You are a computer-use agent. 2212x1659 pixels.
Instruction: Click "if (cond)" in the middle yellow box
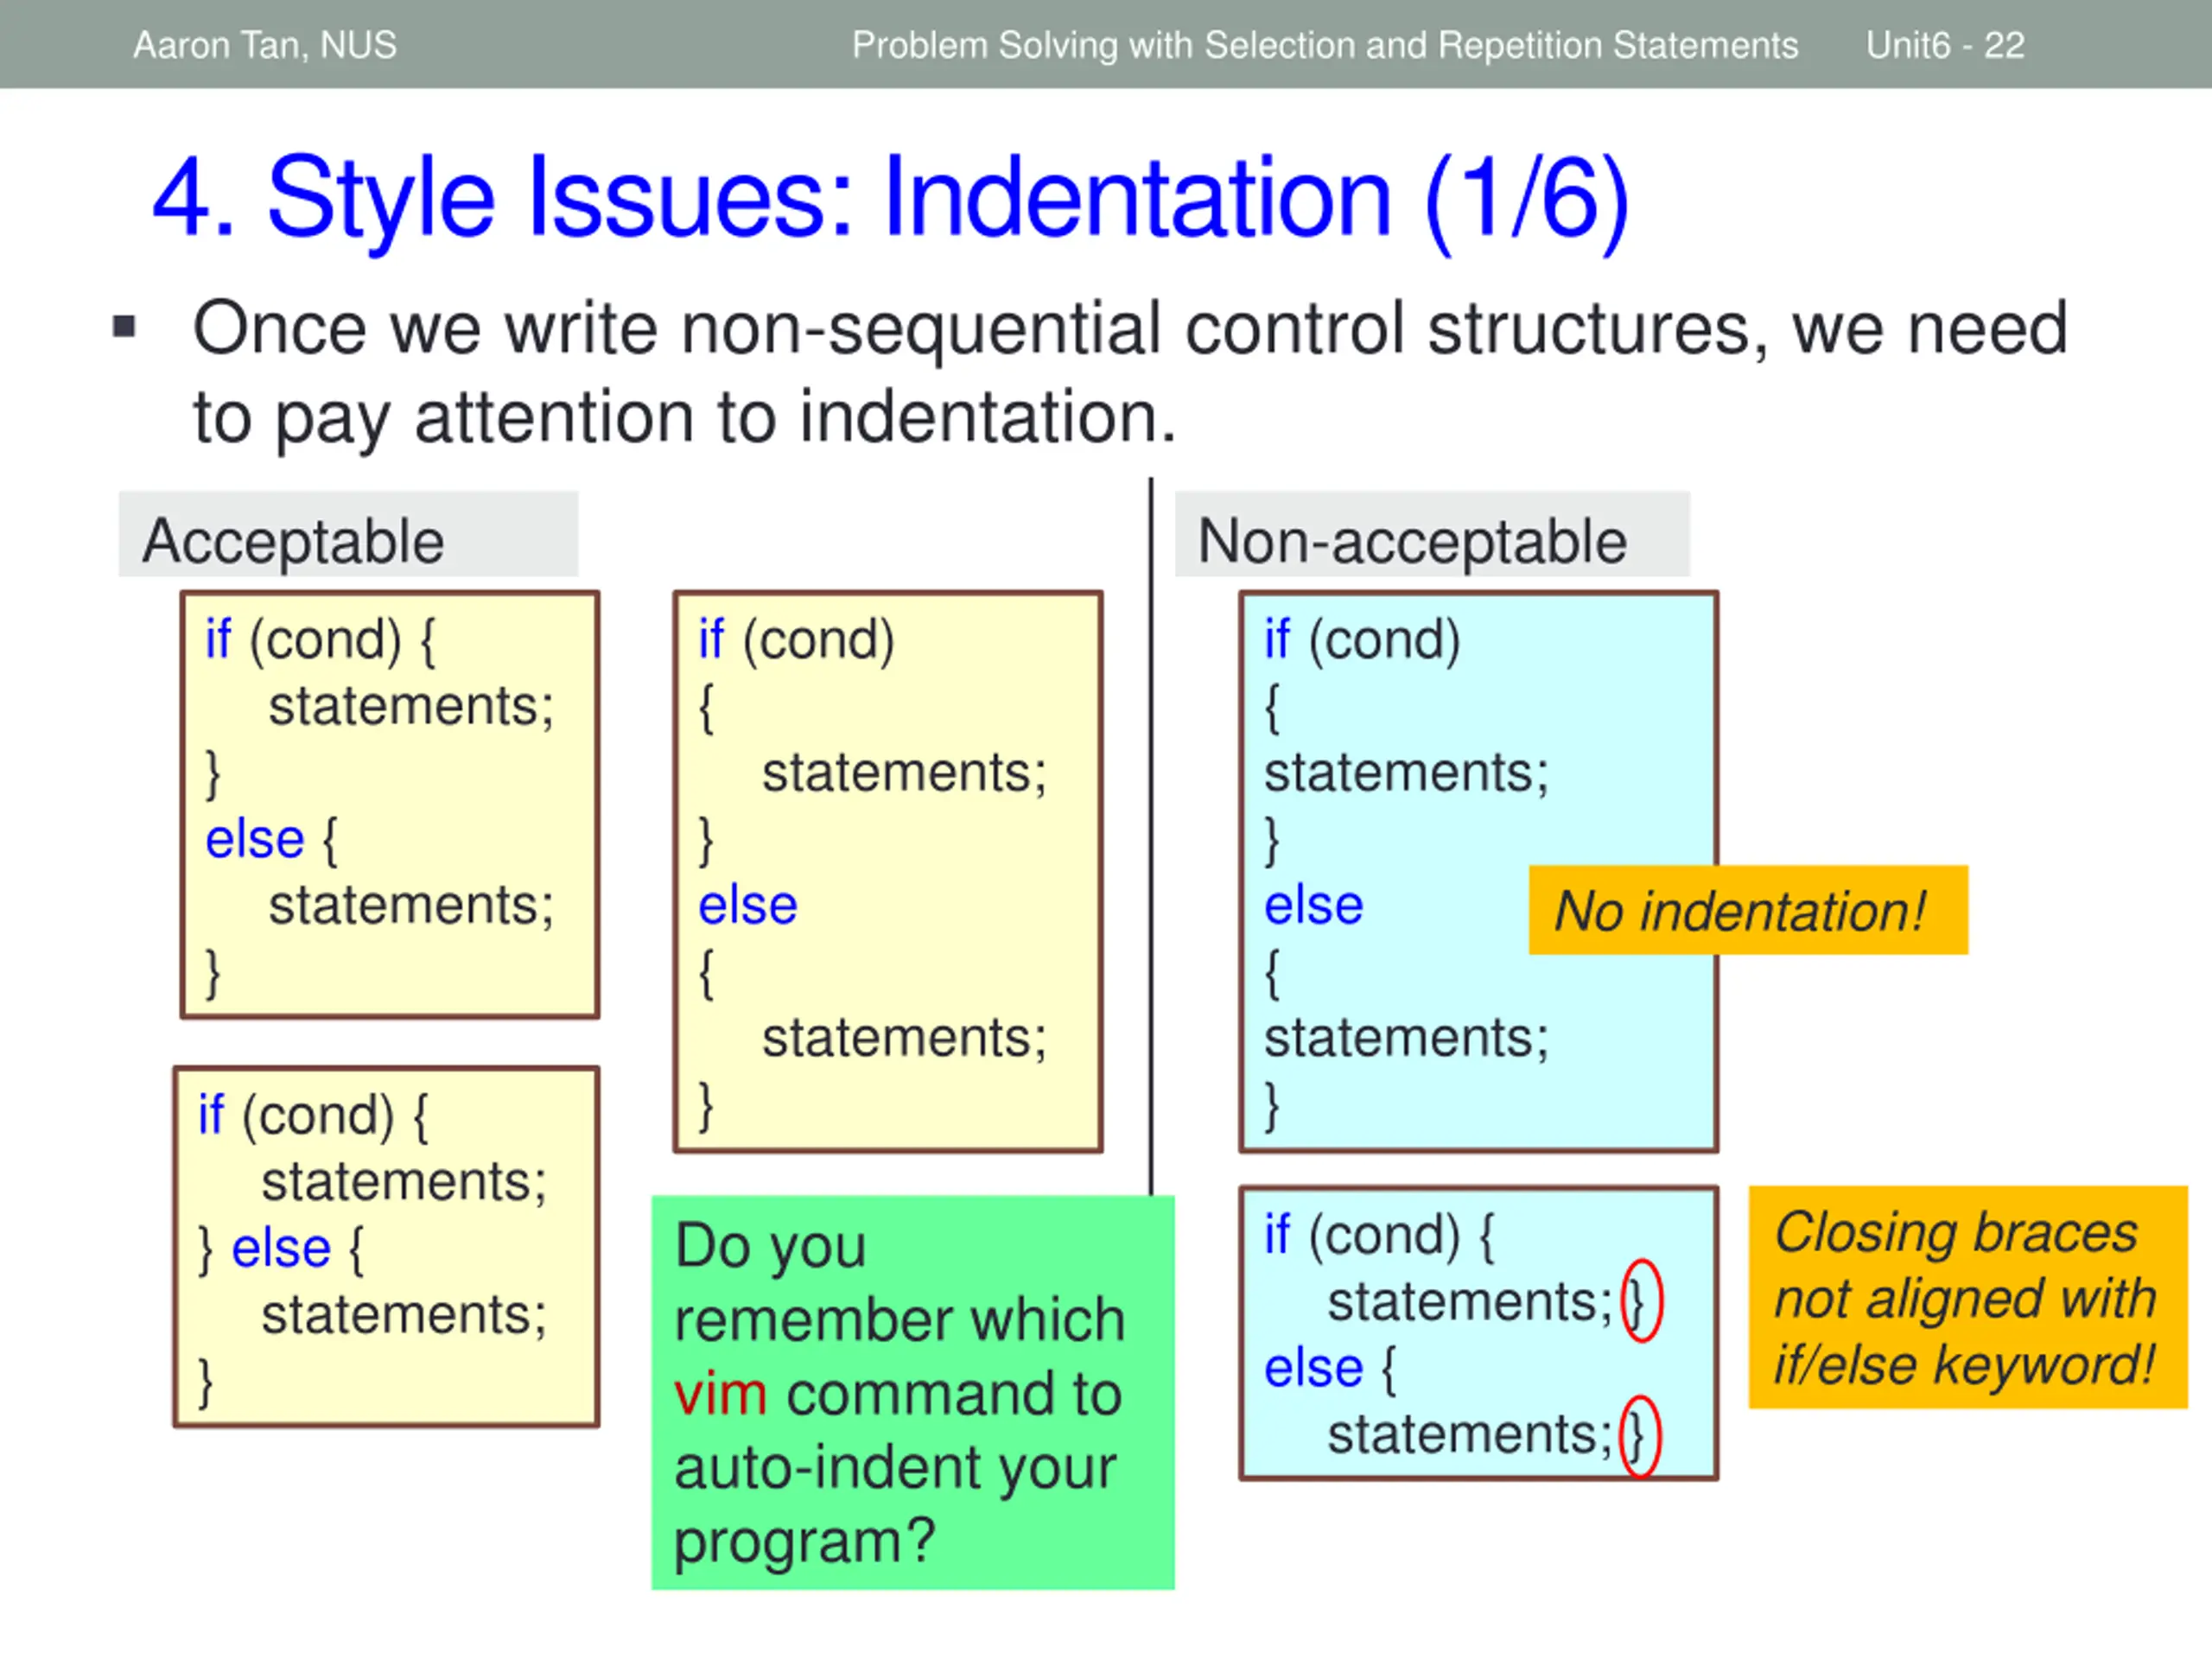pyautogui.click(x=797, y=640)
